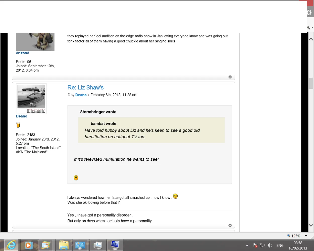Launch the media player taskbar icon

(x=28, y=245)
